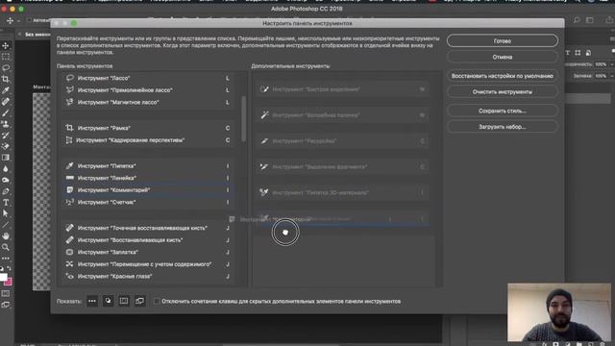Select row Инструмент "Кадрирование перспективы"
The width and height of the screenshot is (615, 346).
coord(148,140)
